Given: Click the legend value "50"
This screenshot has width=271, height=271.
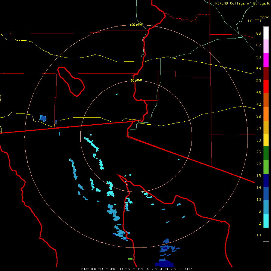Looking at the screenshot, I should coord(259,81).
